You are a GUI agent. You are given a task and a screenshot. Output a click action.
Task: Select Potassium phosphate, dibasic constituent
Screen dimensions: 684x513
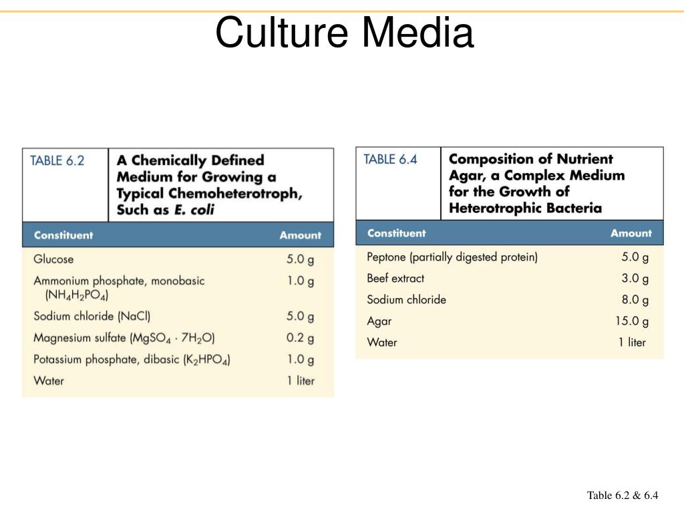(x=132, y=359)
